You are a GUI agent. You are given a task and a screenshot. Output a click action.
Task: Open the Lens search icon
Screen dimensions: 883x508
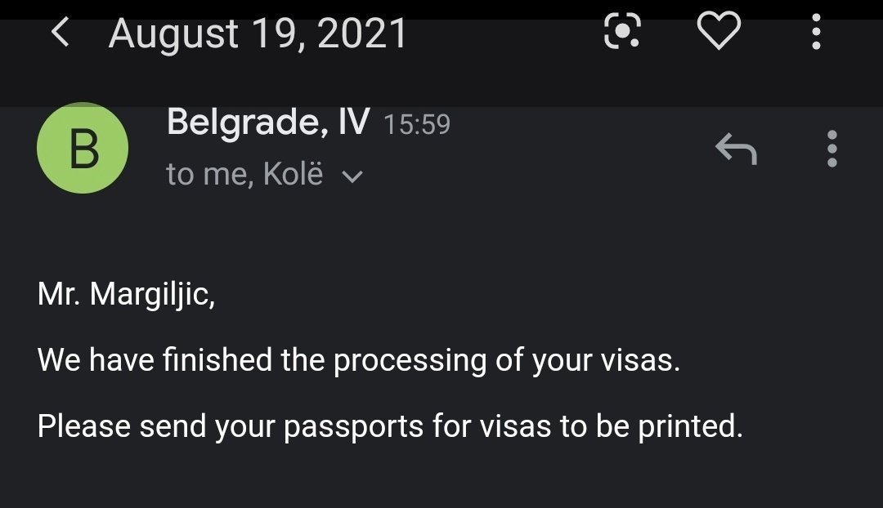621,30
